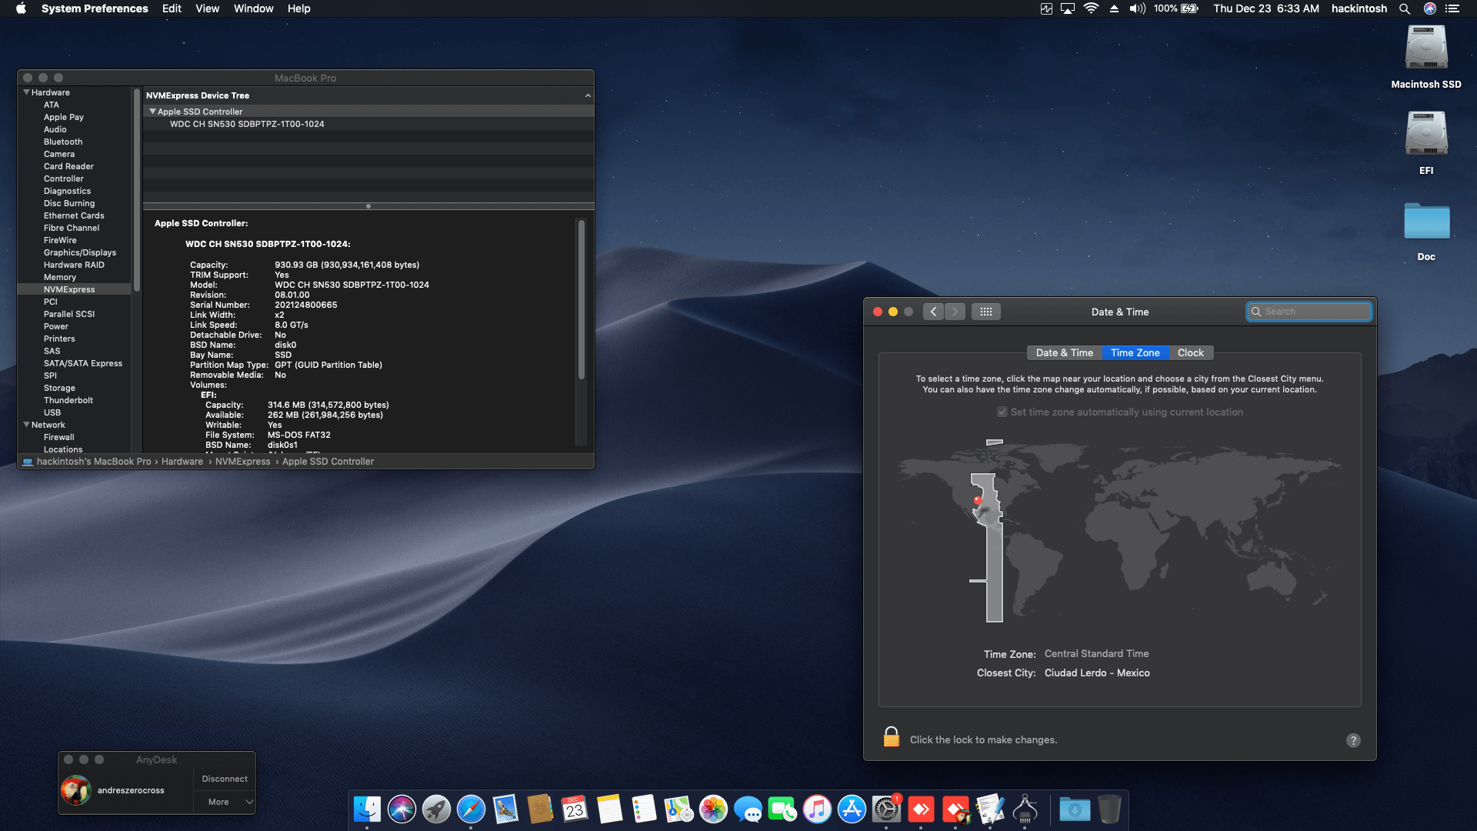The width and height of the screenshot is (1477, 831).
Task: Open the View menu
Action: [207, 8]
